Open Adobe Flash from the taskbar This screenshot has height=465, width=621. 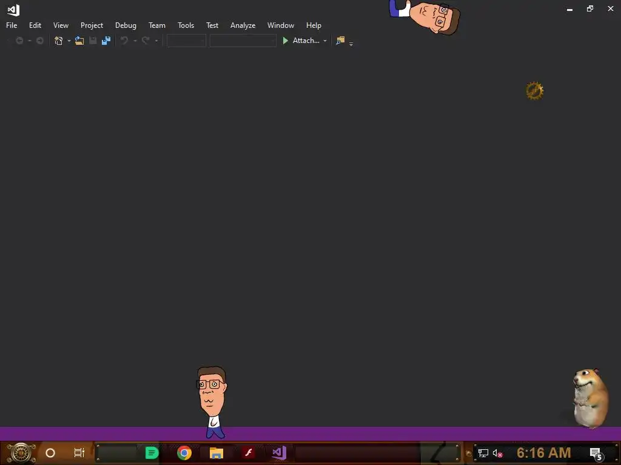click(248, 452)
